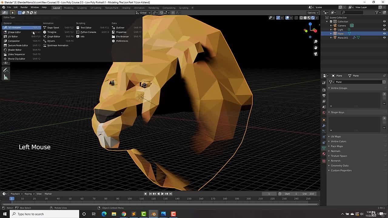
Task: Click the current frame marker on timeline
Action: [x=12, y=199]
